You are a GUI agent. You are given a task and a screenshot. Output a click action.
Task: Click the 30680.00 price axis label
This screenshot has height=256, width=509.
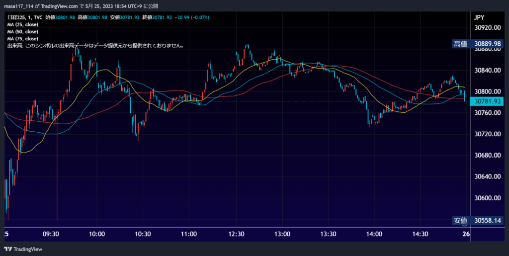coord(487,155)
